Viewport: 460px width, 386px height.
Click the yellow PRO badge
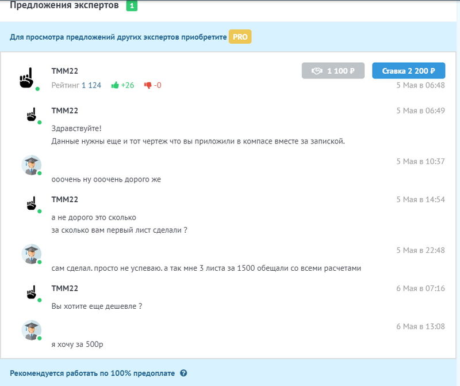240,37
